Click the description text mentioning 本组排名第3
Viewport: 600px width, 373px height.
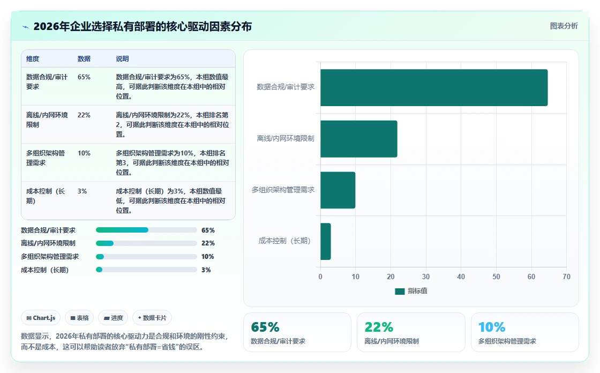tap(172, 162)
